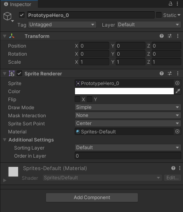
Task: Collapse the Transform component foldout
Action: coord(5,36)
